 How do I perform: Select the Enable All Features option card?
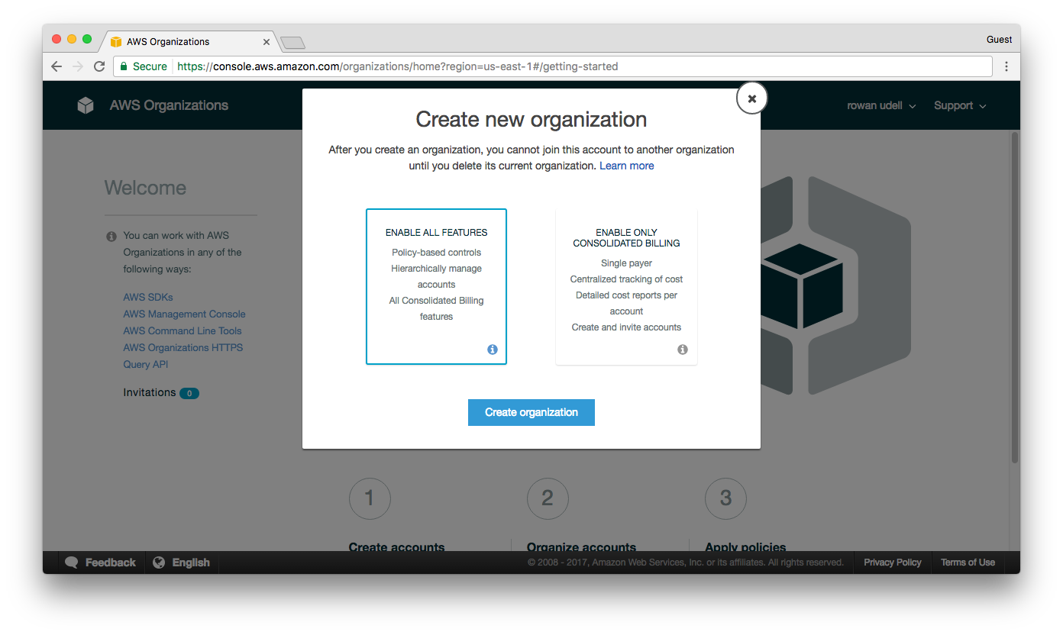point(436,286)
